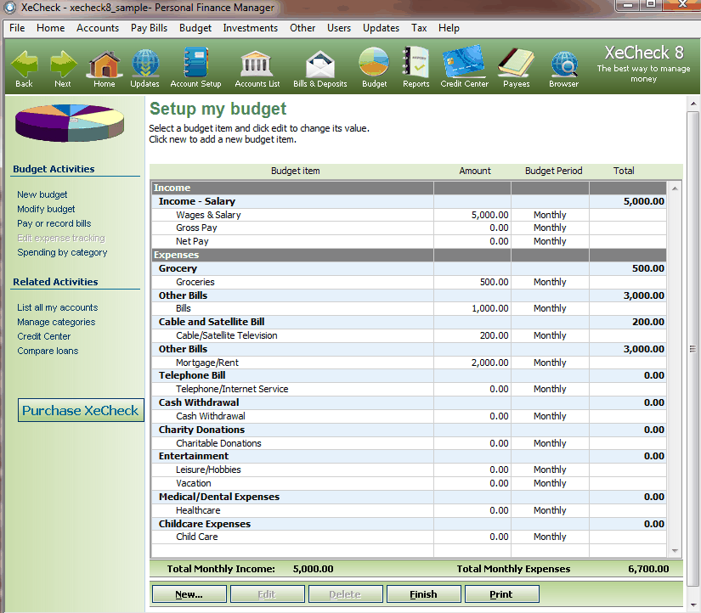Image resolution: width=701 pixels, height=613 pixels.
Task: Click the Print button
Action: (x=501, y=594)
